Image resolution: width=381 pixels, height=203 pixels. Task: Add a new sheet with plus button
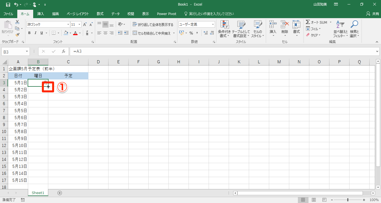(x=60, y=193)
